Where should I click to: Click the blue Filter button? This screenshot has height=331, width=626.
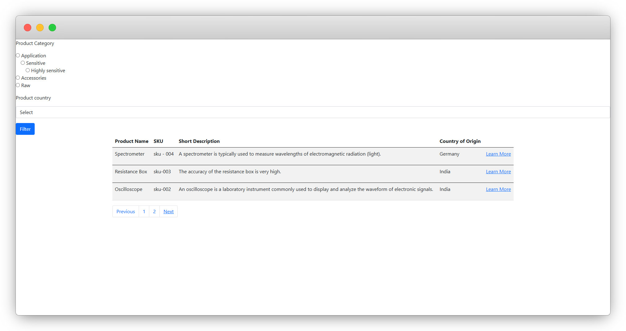click(x=25, y=129)
